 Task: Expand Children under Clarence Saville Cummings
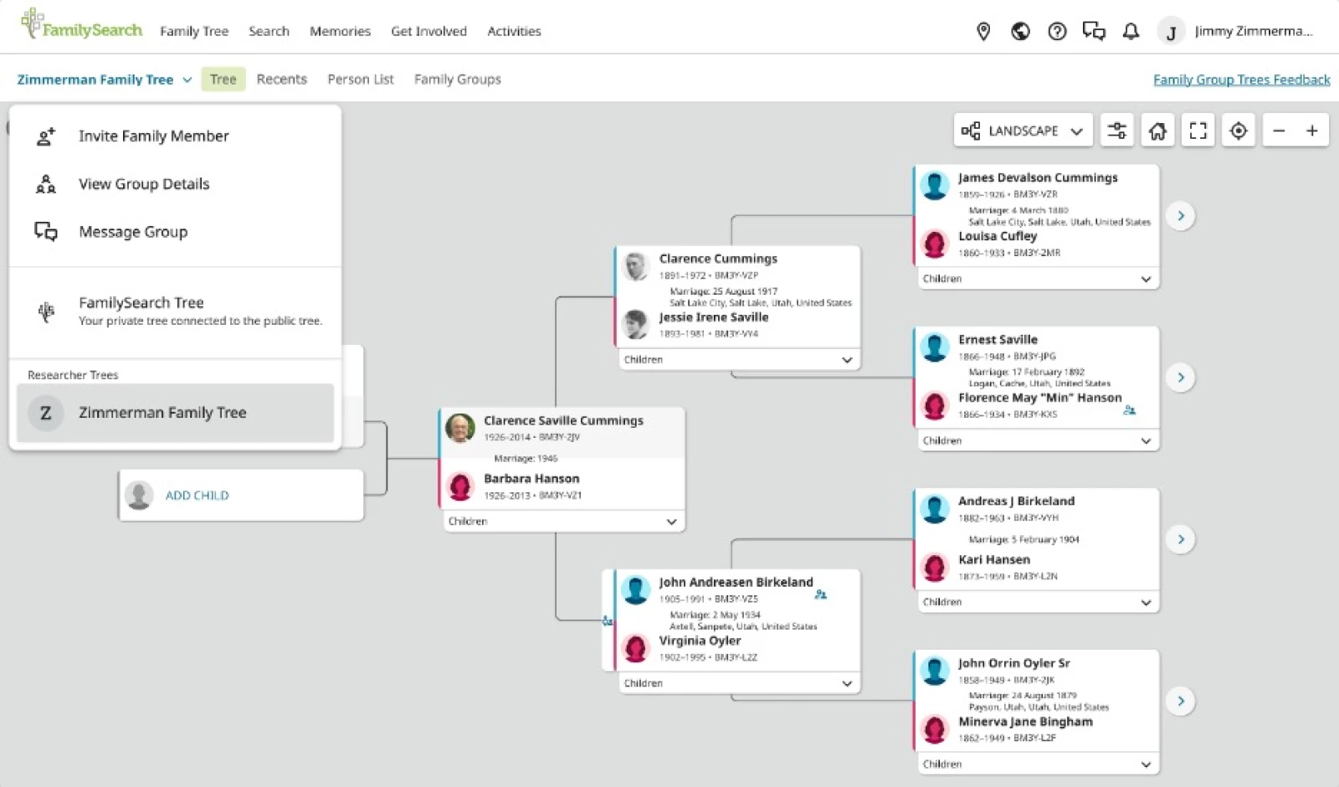(x=563, y=522)
